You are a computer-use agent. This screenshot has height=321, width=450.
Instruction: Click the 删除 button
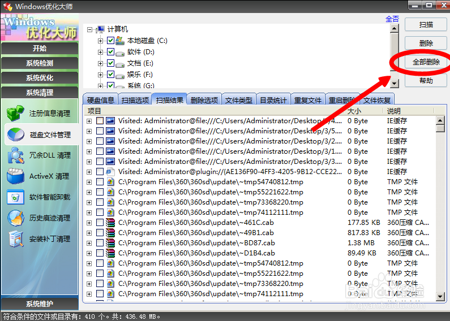pyautogui.click(x=426, y=44)
